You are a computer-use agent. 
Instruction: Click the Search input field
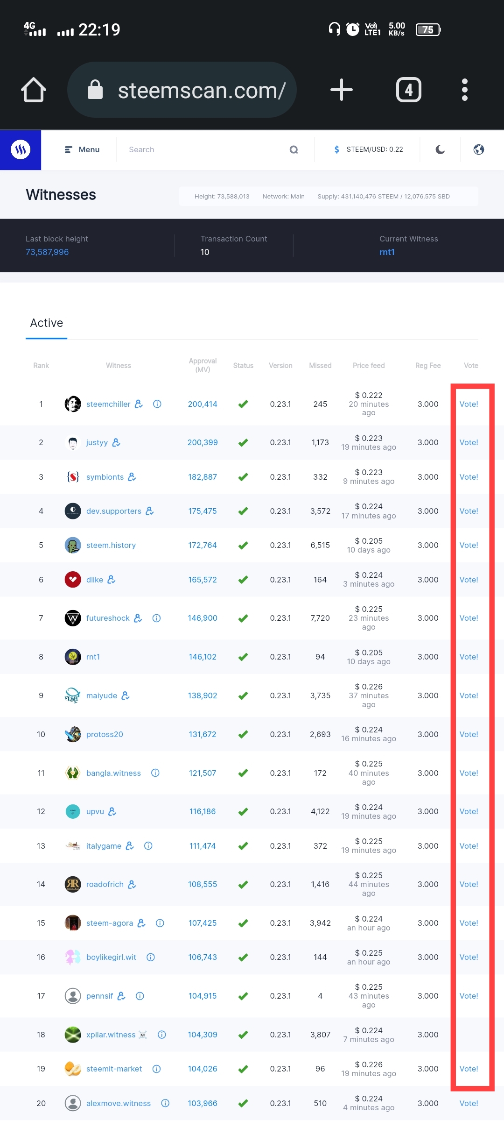[201, 149]
